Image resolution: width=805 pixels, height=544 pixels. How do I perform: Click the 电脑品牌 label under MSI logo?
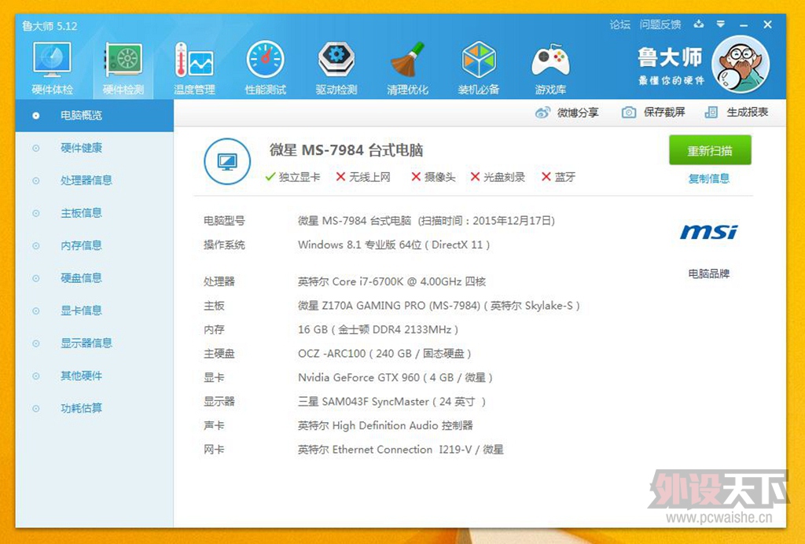709,274
